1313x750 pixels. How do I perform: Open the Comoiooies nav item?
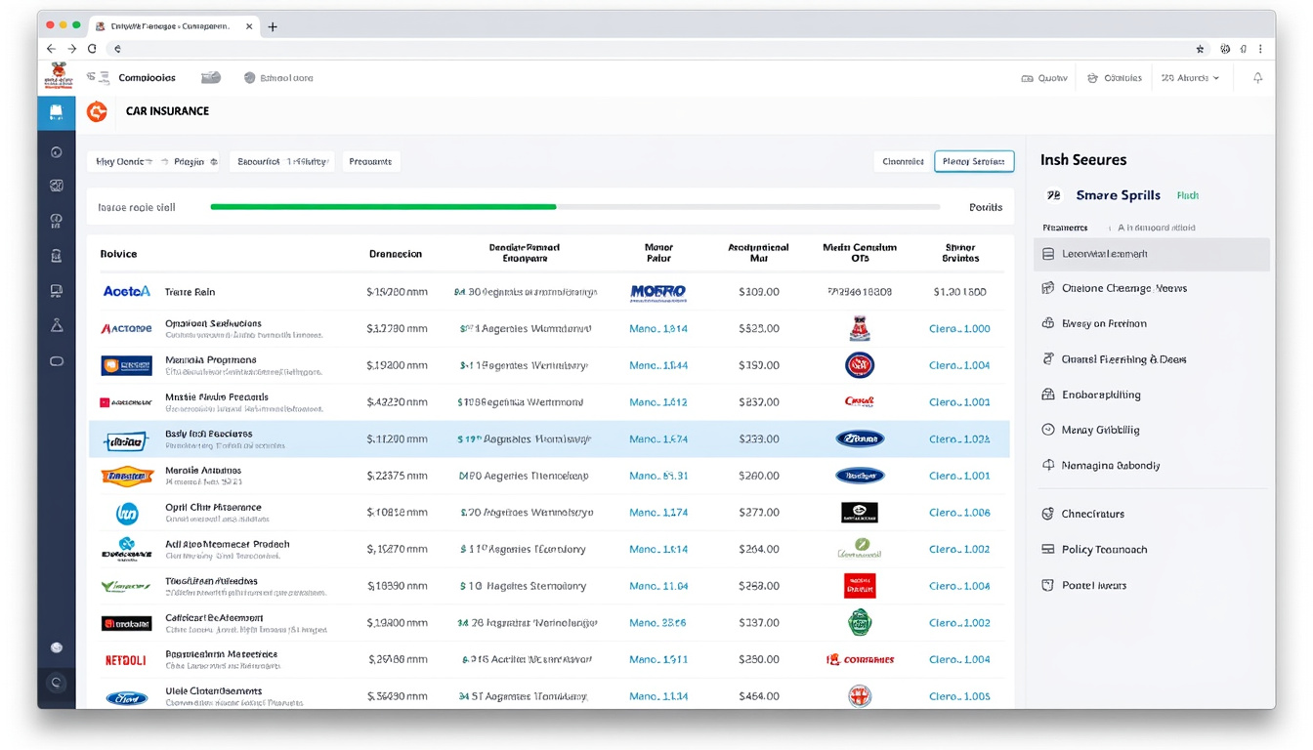[x=147, y=77]
